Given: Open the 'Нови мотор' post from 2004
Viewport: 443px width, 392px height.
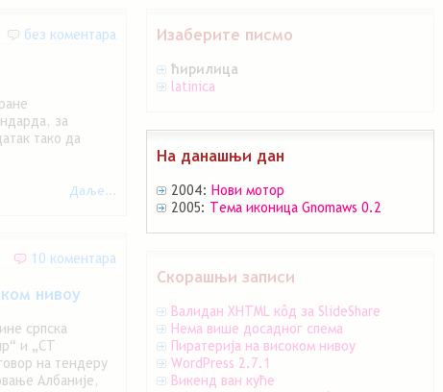Looking at the screenshot, I should [247, 190].
